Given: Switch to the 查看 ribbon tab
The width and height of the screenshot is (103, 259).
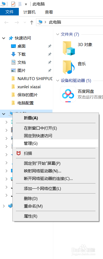Looking at the screenshot, I should click(49, 12).
